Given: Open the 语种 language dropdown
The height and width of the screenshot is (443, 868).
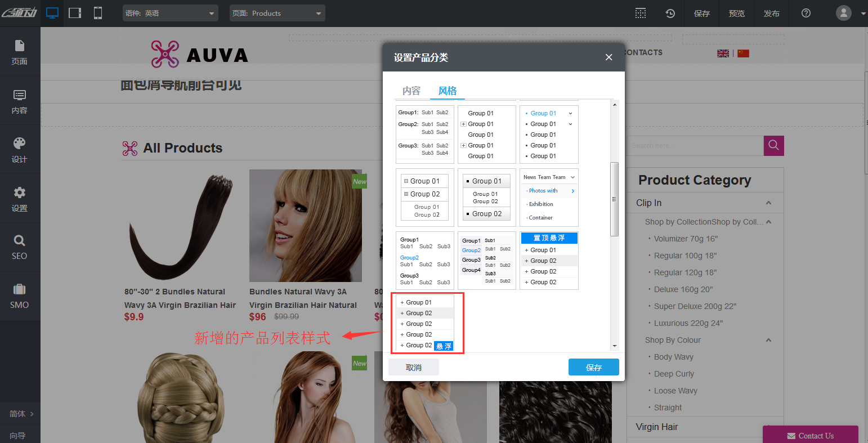Looking at the screenshot, I should click(x=171, y=14).
